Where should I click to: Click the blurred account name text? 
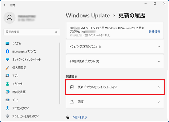[x=27, y=16]
